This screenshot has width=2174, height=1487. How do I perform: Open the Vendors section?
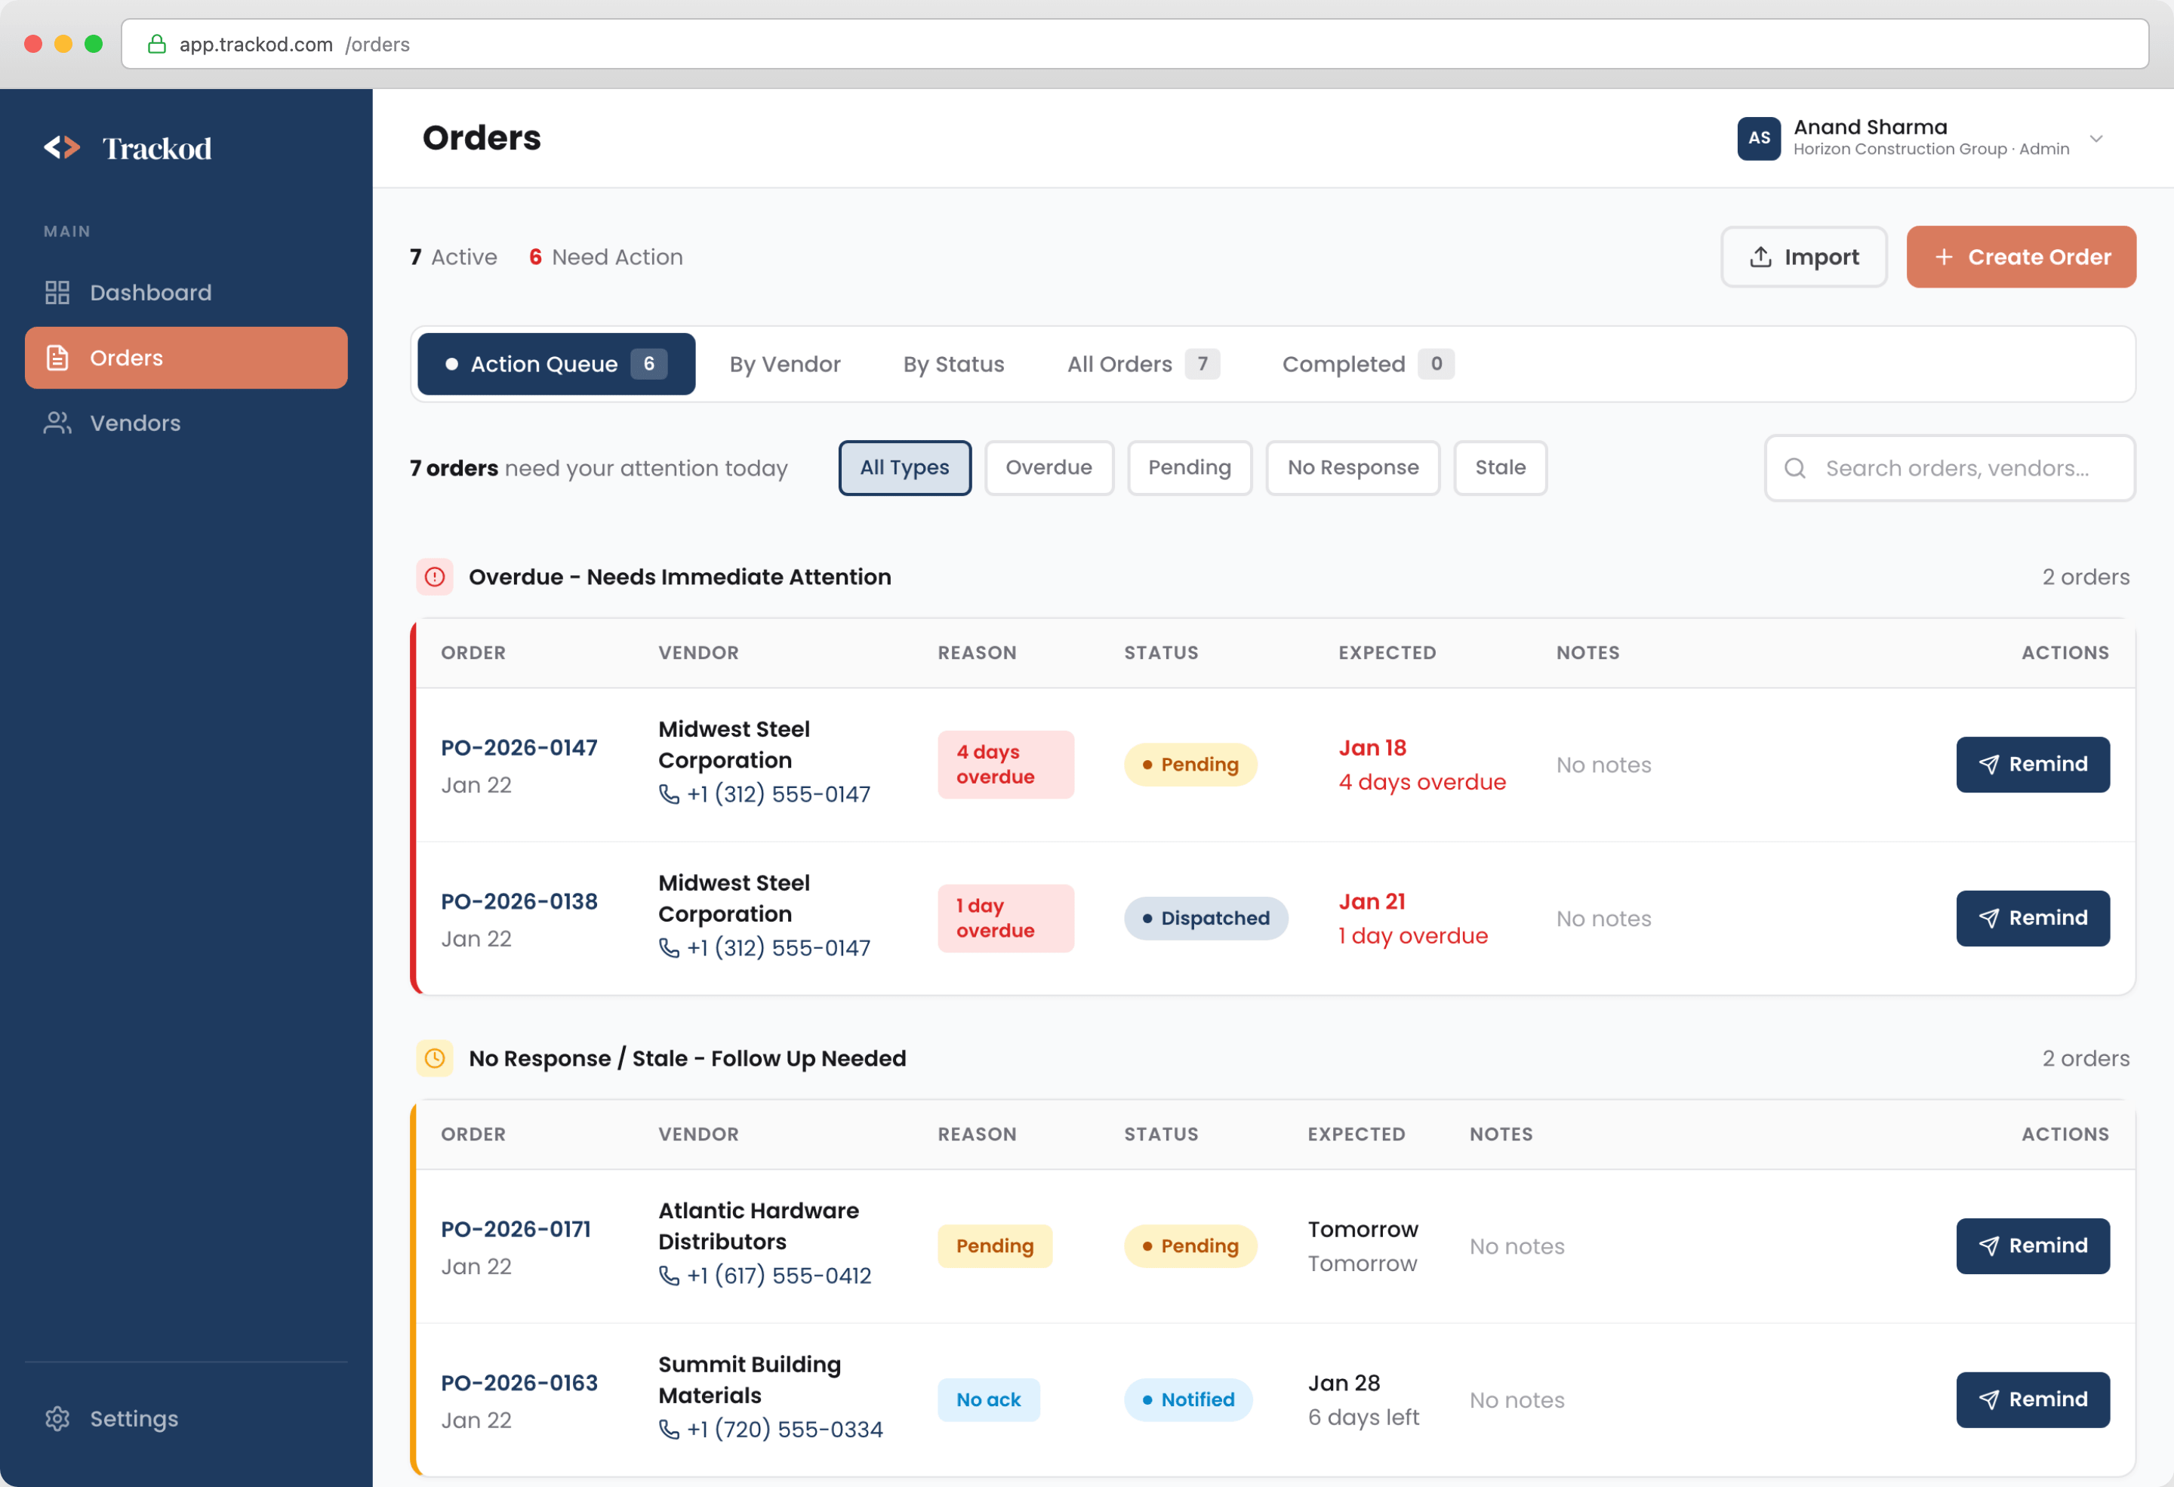tap(134, 423)
